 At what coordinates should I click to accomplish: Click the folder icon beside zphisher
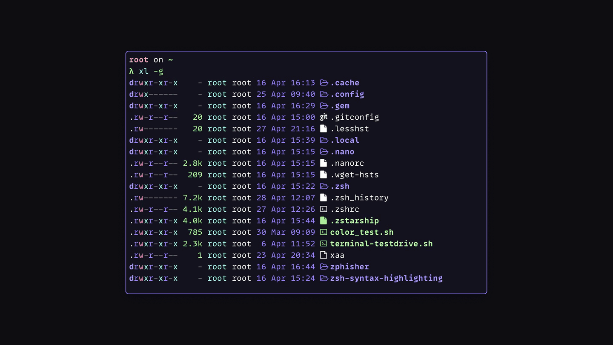pos(324,267)
